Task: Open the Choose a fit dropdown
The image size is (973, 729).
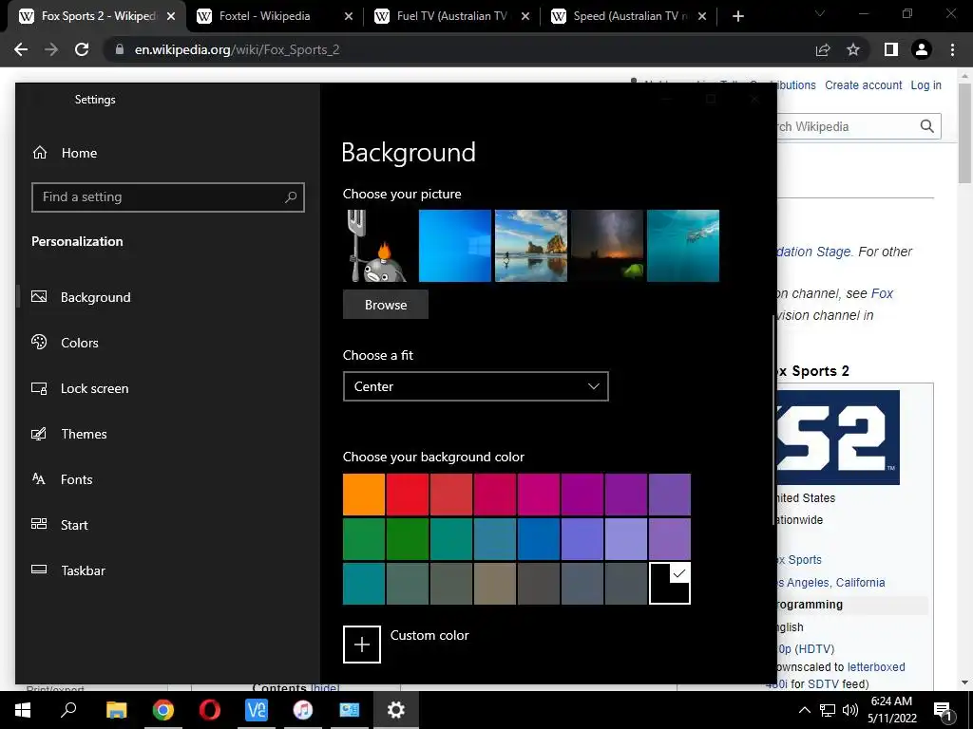Action: 476,386
